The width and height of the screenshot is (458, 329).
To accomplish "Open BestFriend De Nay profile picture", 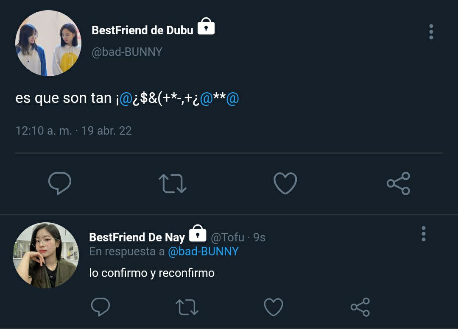I will [x=46, y=255].
